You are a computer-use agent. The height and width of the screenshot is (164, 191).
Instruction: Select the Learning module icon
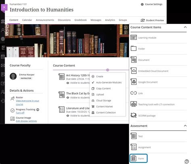point(133,38)
